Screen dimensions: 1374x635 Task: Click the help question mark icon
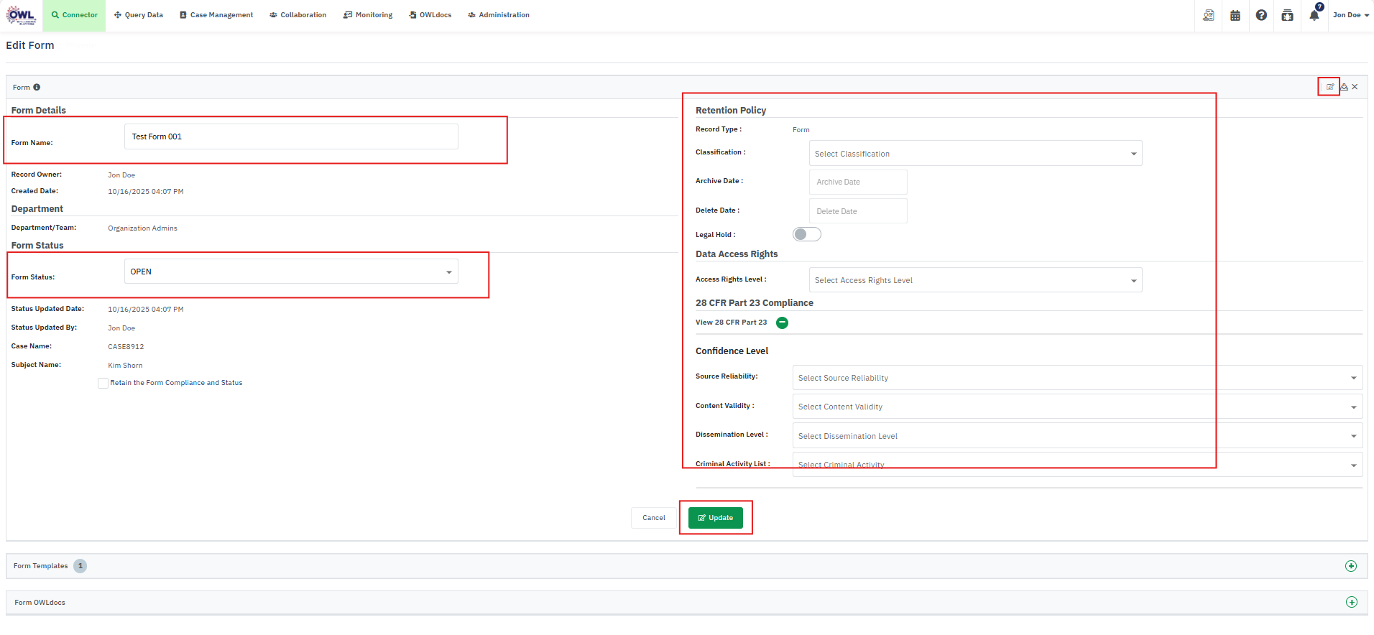1261,15
